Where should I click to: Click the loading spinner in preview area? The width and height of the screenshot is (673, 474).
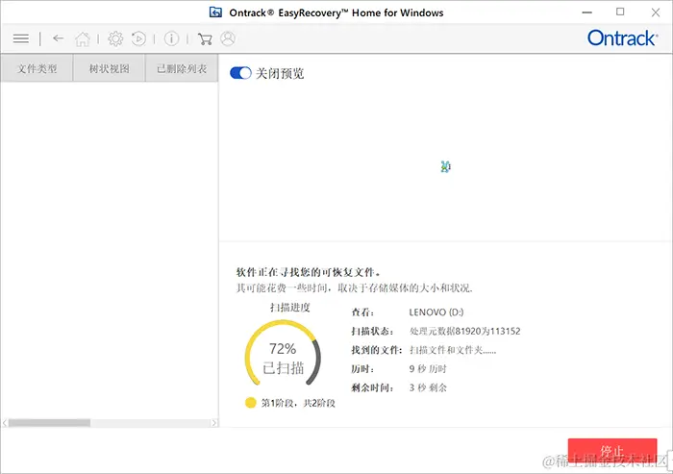coord(445,166)
